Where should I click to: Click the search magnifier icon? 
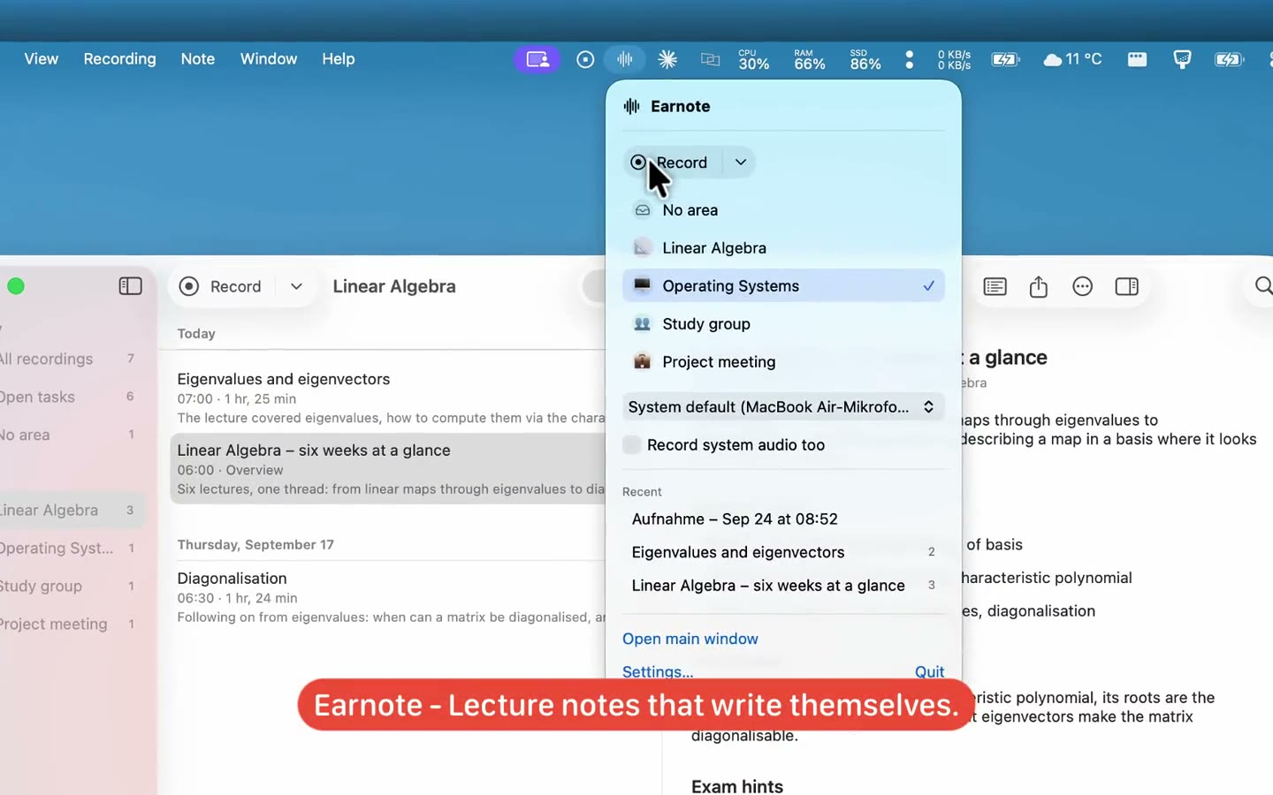(x=1264, y=285)
